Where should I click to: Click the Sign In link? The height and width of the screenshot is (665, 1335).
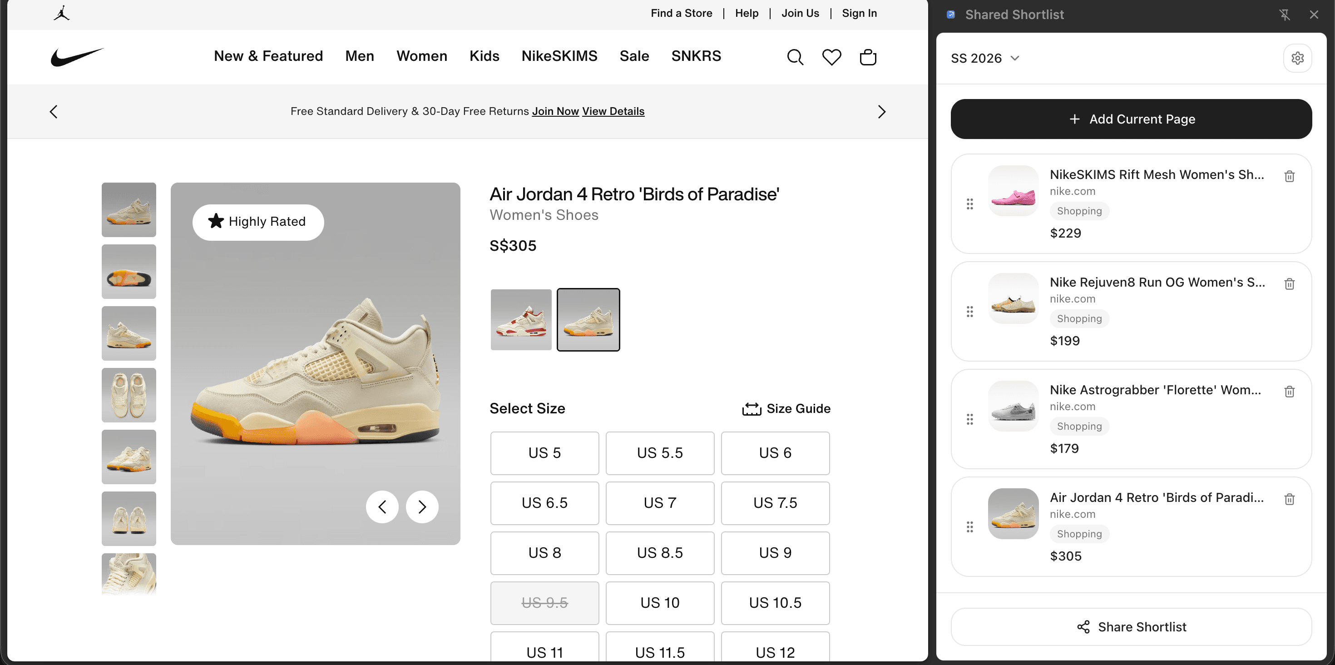pyautogui.click(x=859, y=14)
